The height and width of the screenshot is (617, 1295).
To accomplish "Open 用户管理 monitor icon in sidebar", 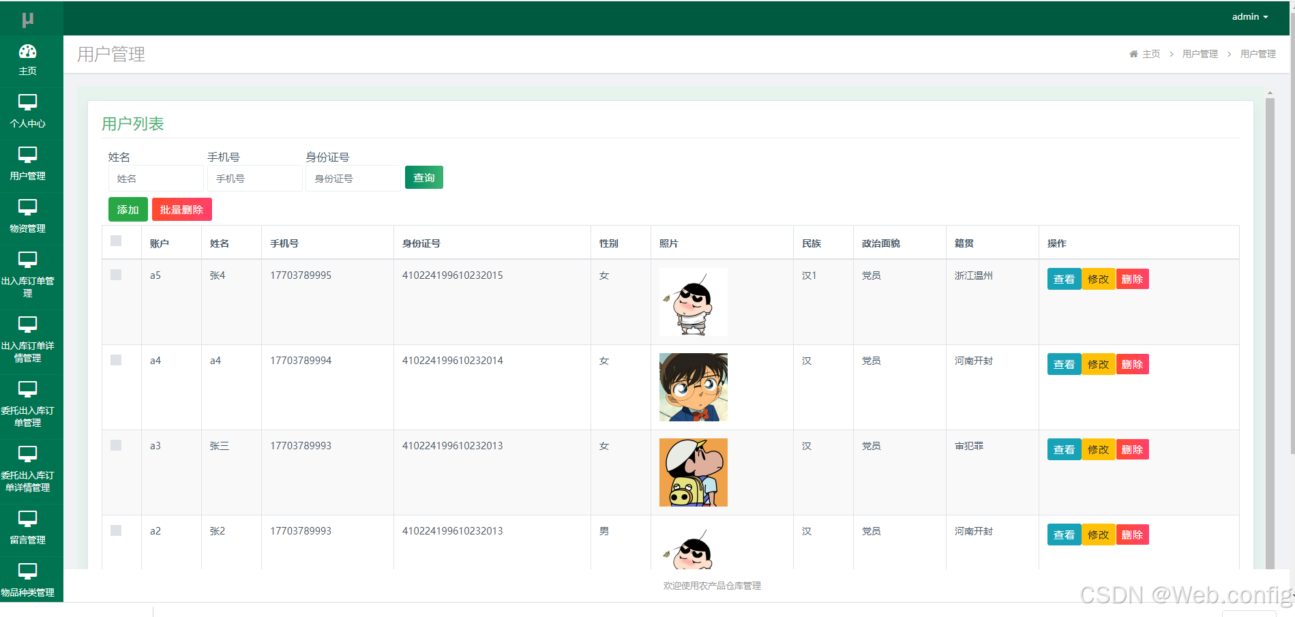I will [x=27, y=155].
